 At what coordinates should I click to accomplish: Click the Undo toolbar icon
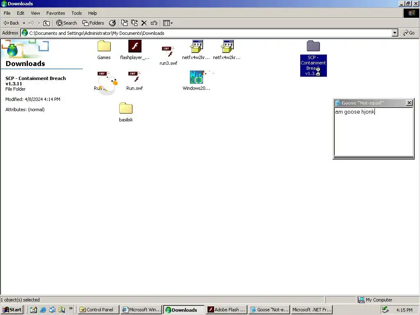click(x=154, y=23)
